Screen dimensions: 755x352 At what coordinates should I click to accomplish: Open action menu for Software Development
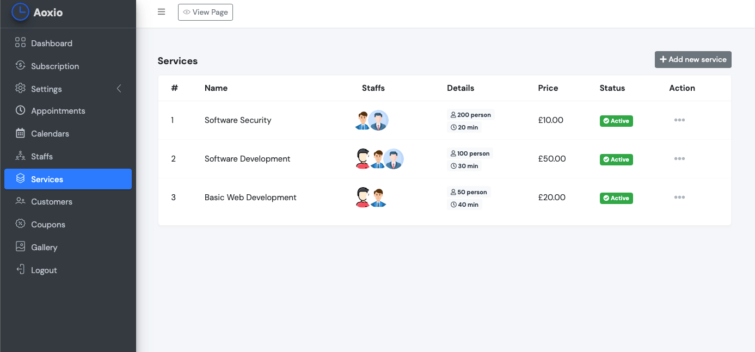pos(679,159)
